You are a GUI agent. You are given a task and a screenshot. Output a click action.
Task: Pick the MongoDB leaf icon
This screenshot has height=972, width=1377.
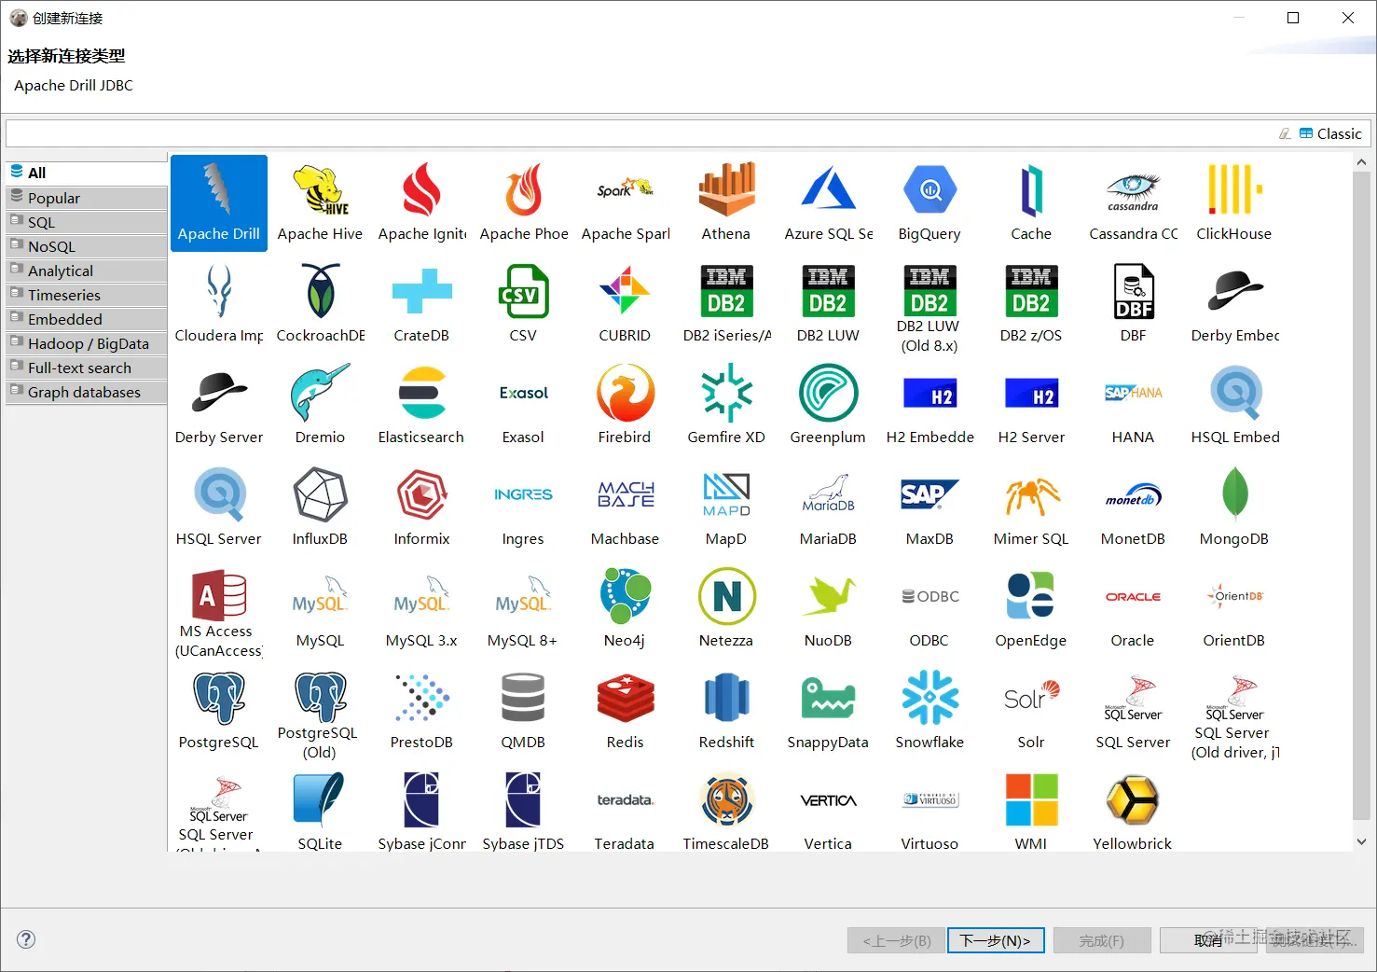pos(1234,494)
